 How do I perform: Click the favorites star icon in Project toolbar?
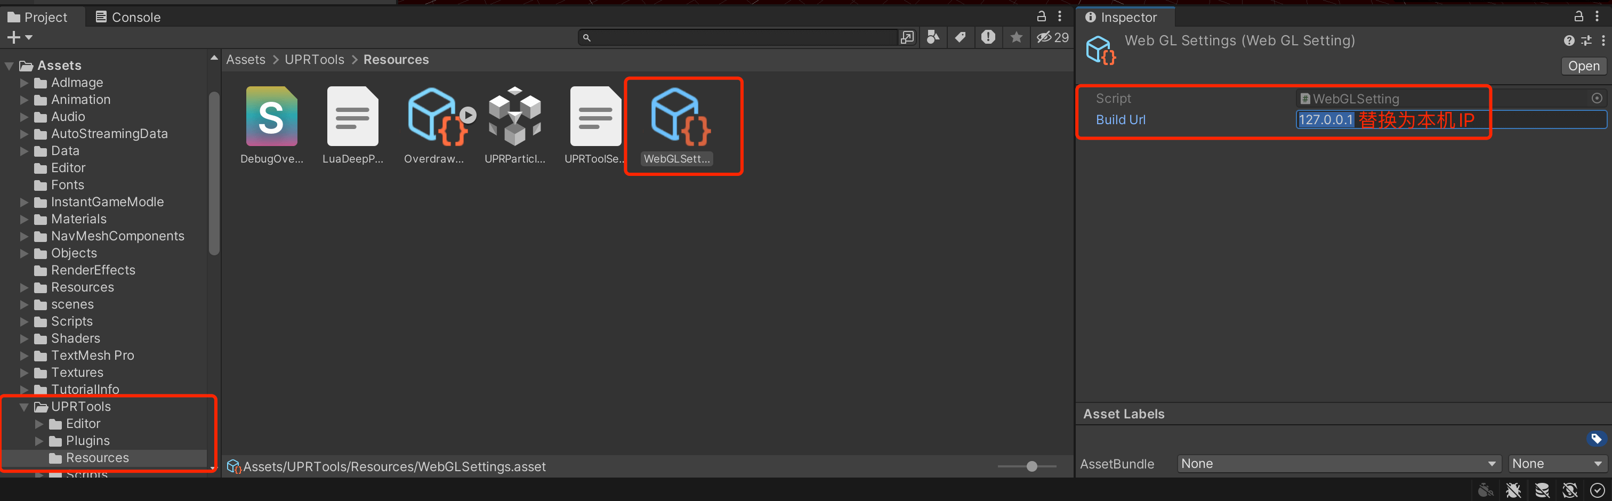click(x=1016, y=37)
